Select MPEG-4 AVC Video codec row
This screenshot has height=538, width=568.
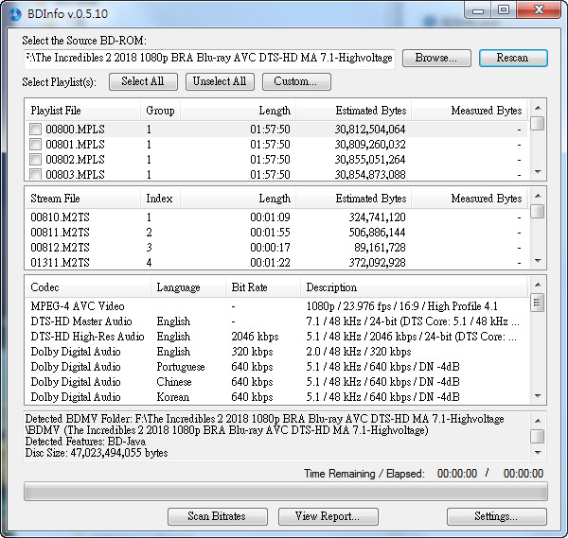click(276, 306)
